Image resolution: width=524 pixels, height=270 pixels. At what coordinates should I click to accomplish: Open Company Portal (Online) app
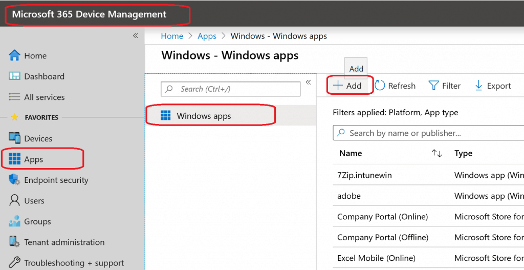click(428, 217)
